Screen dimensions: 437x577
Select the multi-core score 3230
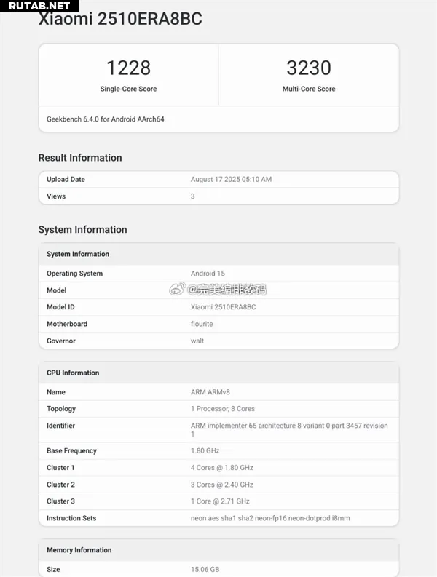coord(309,68)
